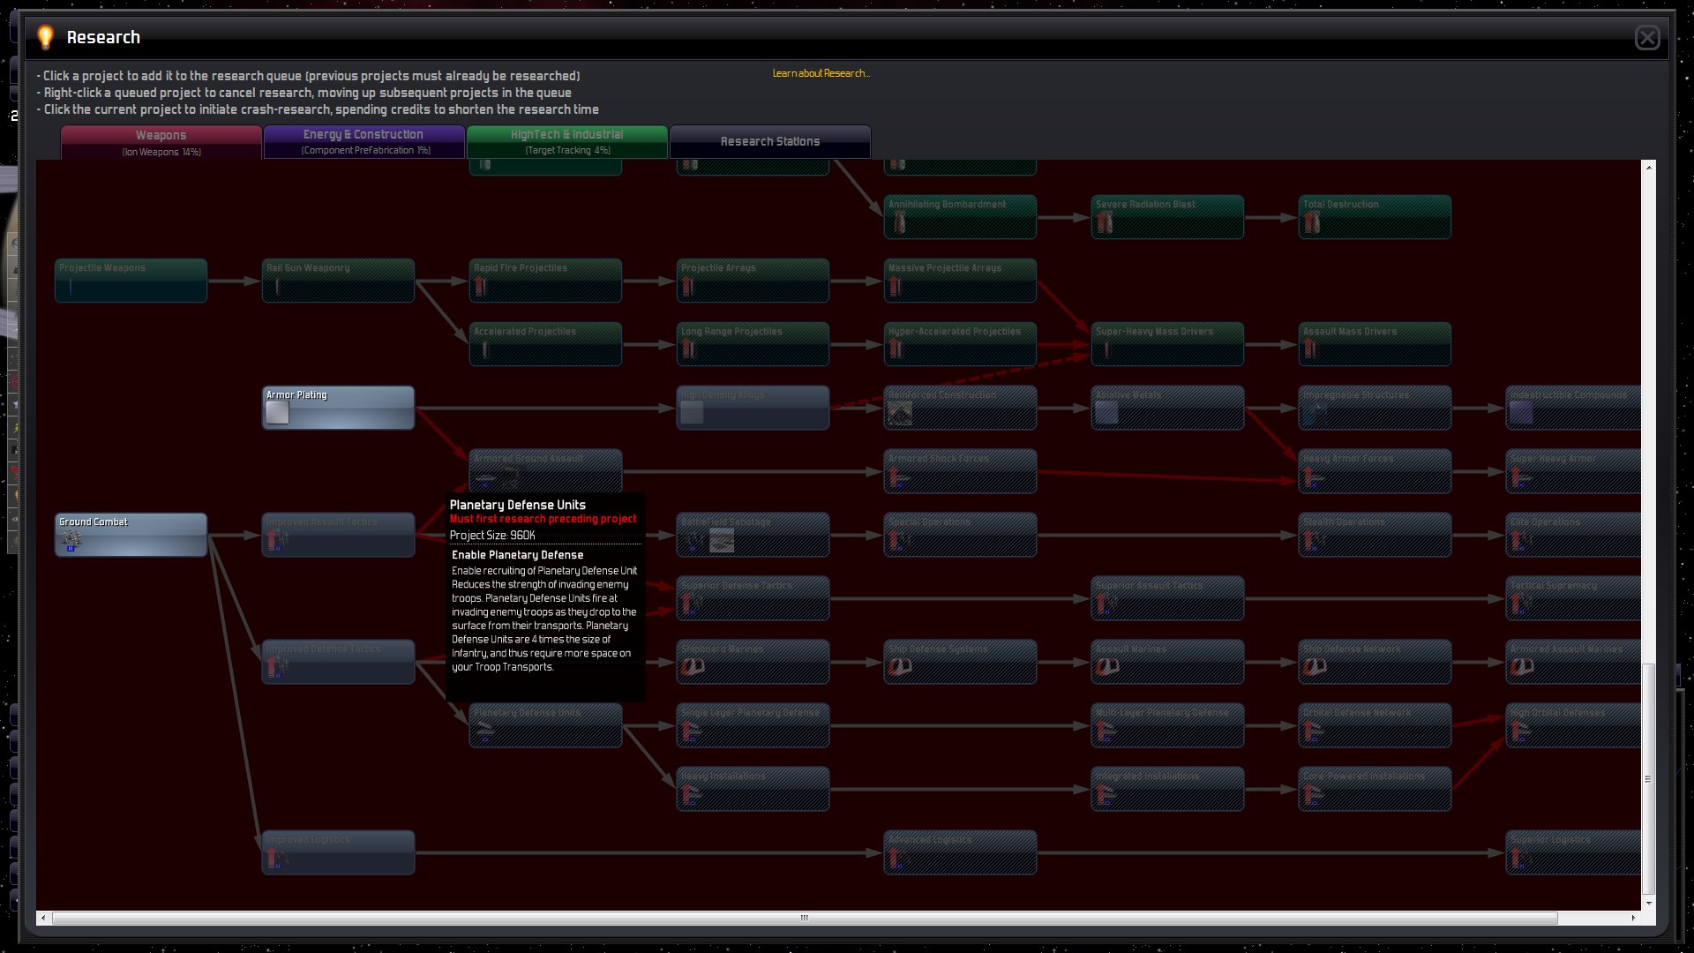Viewport: 1694px width, 953px height.
Task: Click the horizontal scrollbar right arrow
Action: 1633,918
